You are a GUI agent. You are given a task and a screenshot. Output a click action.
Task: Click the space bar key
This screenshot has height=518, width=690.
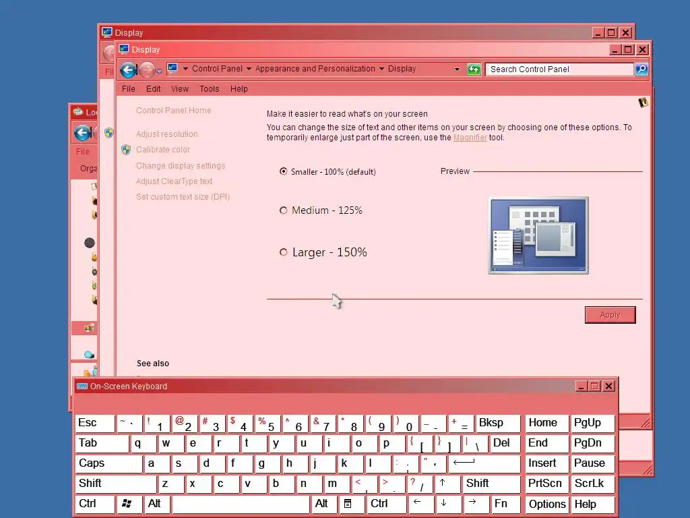pos(241,505)
